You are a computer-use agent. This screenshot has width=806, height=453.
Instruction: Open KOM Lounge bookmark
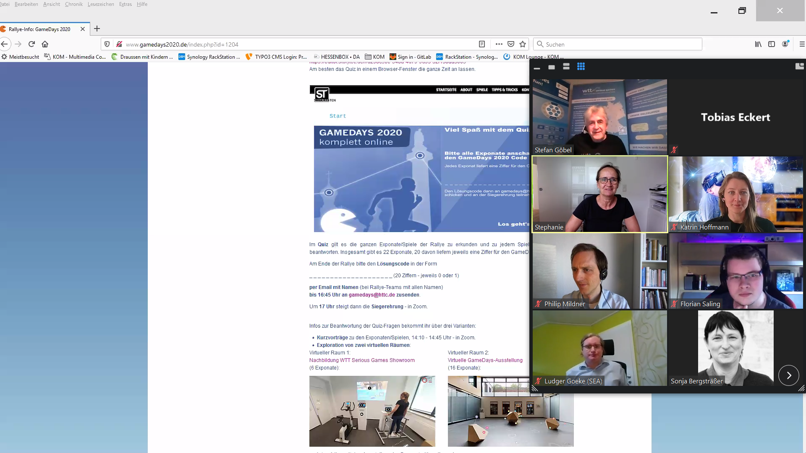pyautogui.click(x=533, y=57)
